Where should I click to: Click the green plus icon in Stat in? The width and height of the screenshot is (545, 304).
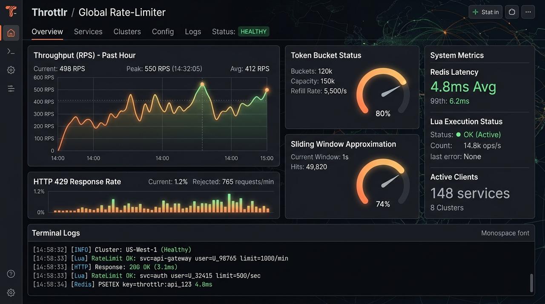[476, 12]
